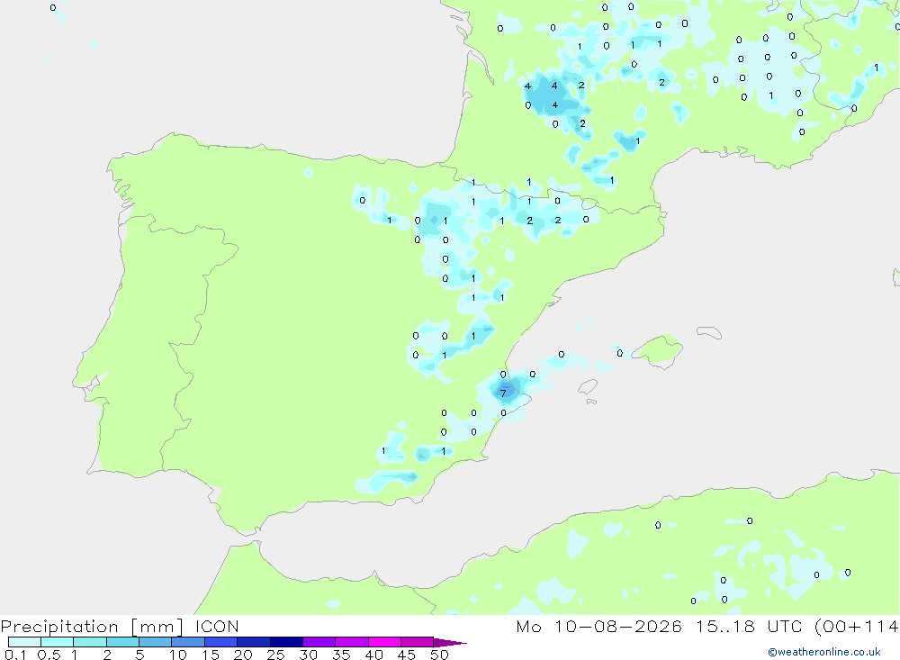Pick the 25–30 mm violet legend swatch
This screenshot has width=900, height=660.
click(286, 642)
